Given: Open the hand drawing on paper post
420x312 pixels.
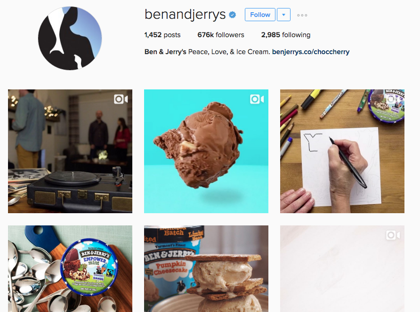Looking at the screenshot, I should pos(342,152).
